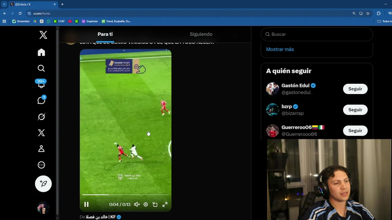Compose a new post with feather button
The image size is (392, 220).
tap(43, 184)
